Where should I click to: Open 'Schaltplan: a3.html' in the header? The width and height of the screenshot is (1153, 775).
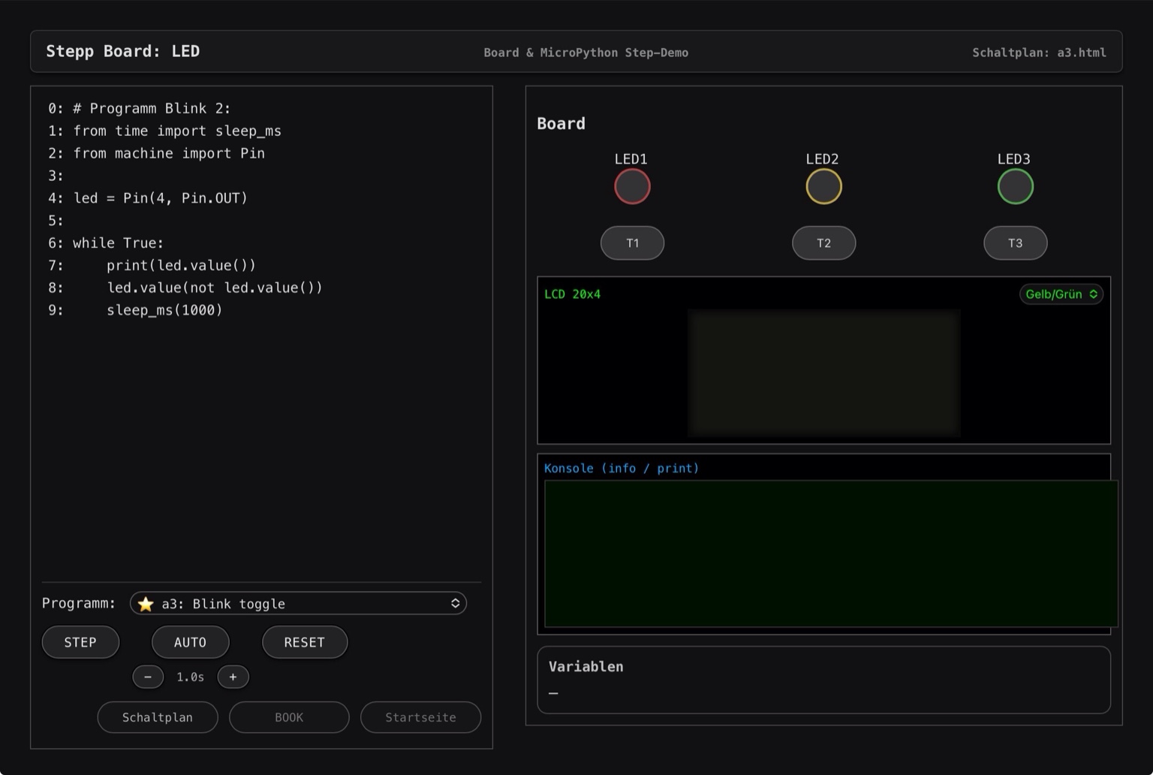(1039, 53)
